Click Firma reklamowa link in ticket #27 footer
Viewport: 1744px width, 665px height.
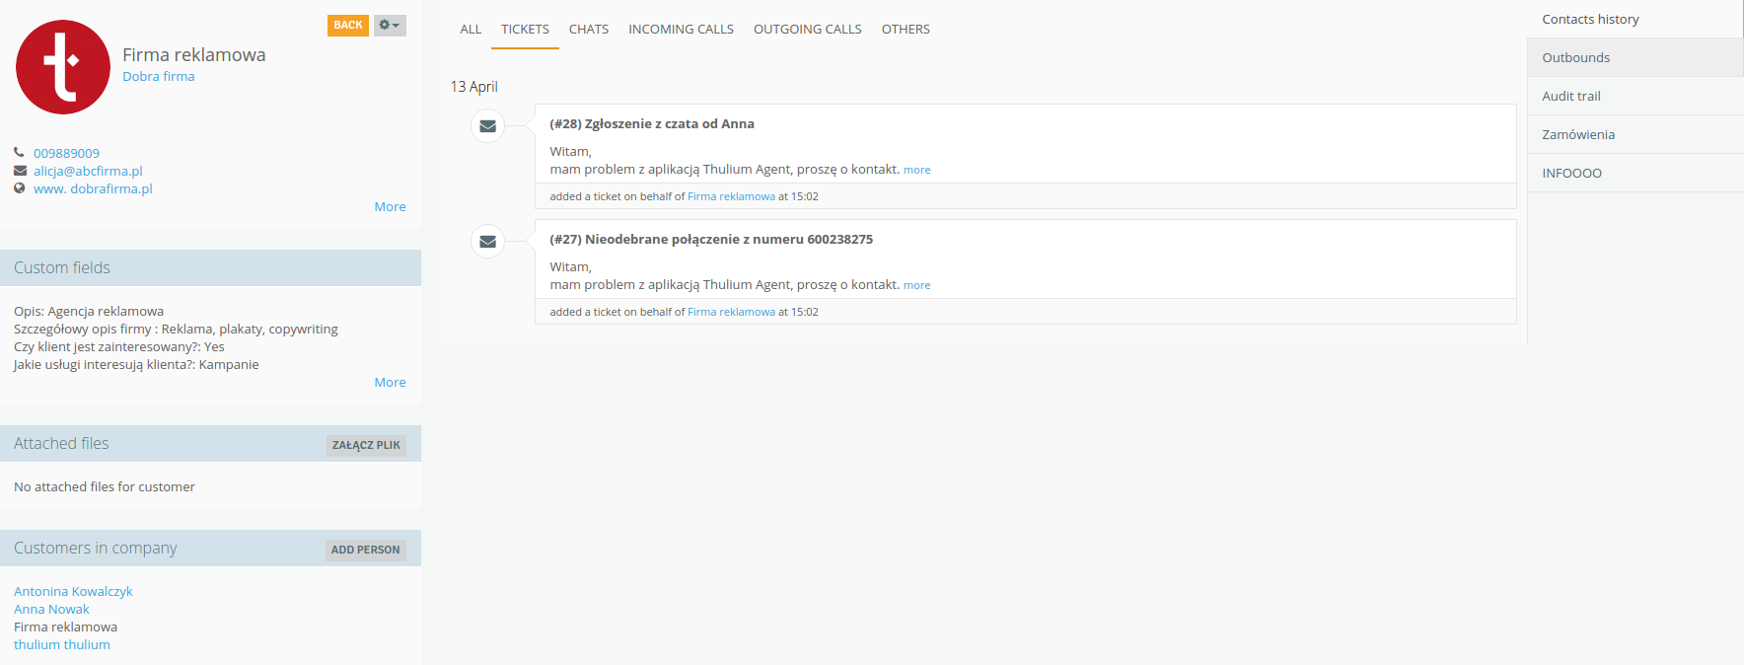coord(731,312)
